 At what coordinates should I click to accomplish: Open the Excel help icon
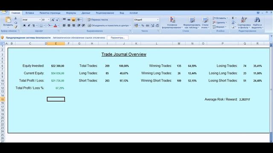(x=258, y=13)
